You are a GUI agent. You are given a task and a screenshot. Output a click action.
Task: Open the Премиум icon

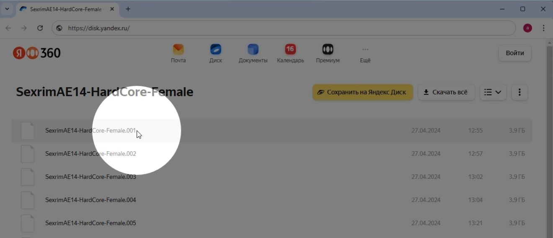(x=328, y=50)
